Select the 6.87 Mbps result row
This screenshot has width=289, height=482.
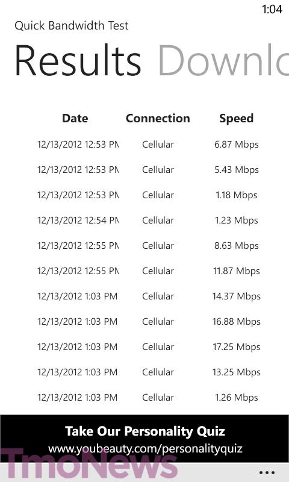149,144
